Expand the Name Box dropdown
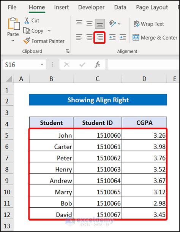 pyautogui.click(x=42, y=65)
